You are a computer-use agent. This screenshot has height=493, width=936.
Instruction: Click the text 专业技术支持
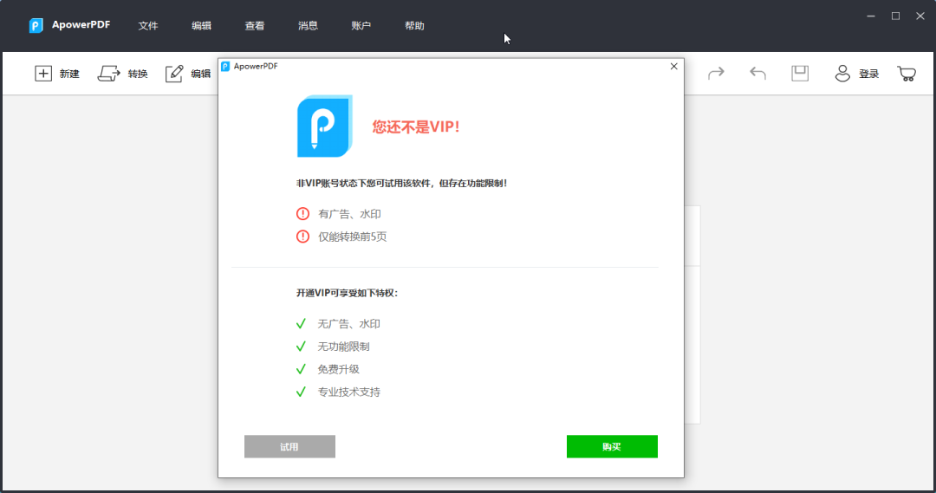348,392
